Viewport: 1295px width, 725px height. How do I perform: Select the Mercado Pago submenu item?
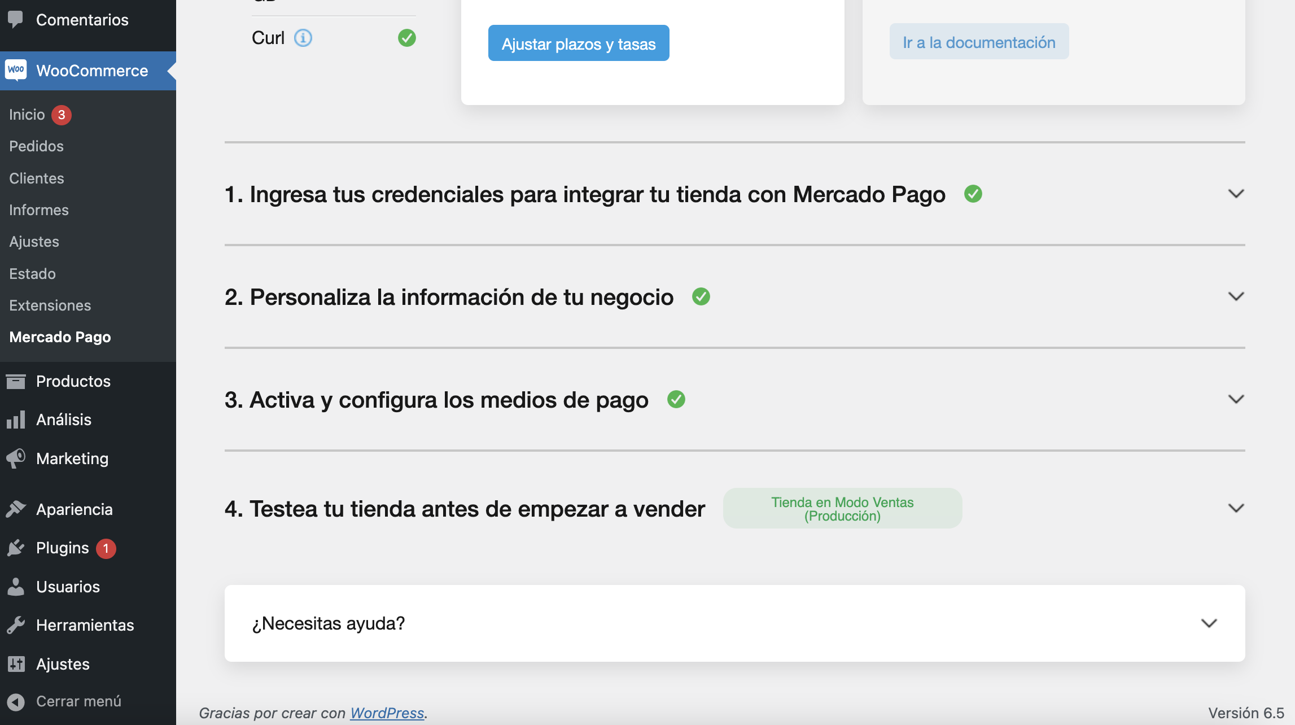point(60,337)
